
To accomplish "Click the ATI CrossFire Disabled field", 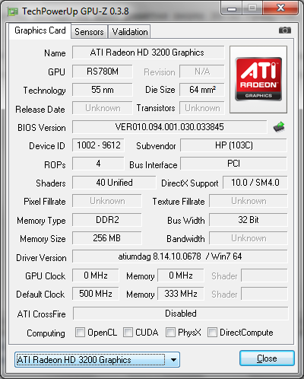I will pyautogui.click(x=180, y=314).
